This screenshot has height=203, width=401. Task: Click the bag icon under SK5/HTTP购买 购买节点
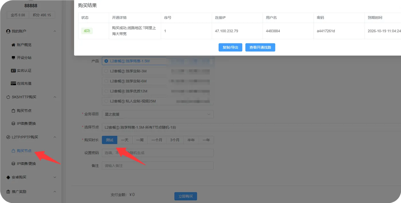13,111
